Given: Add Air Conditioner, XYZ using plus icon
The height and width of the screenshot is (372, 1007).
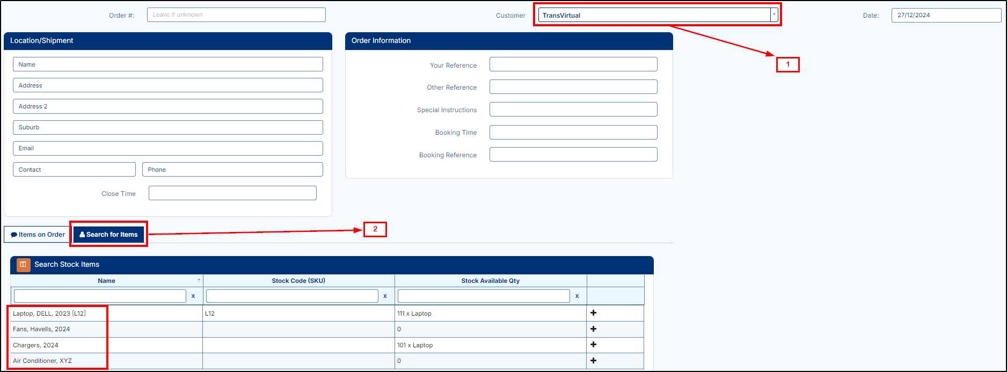Looking at the screenshot, I should [x=593, y=361].
